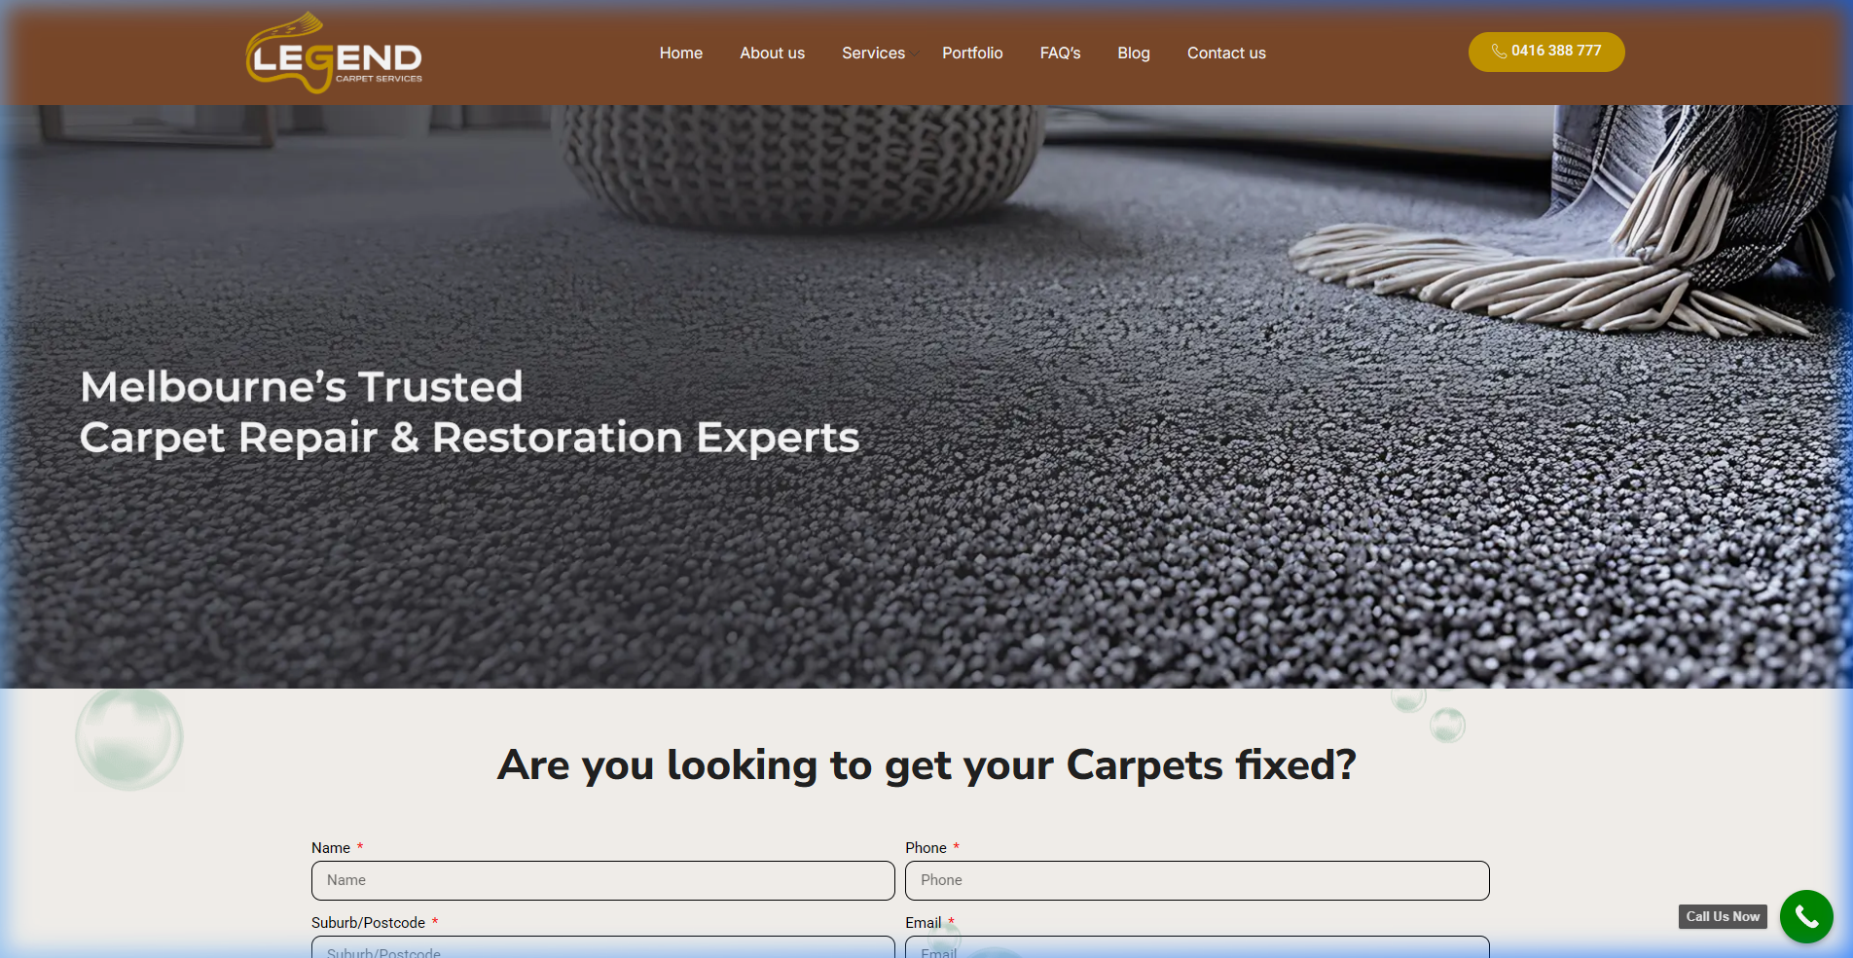The width and height of the screenshot is (1853, 958).
Task: Open the Services menu item
Action: click(872, 53)
